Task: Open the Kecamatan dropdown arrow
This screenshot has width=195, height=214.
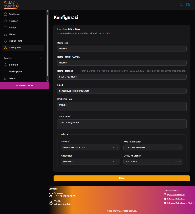Action: [117, 162]
